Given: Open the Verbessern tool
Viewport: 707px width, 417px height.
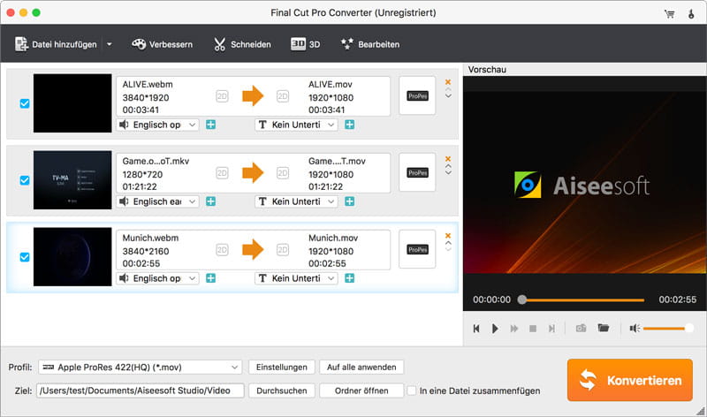Looking at the screenshot, I should coord(162,44).
